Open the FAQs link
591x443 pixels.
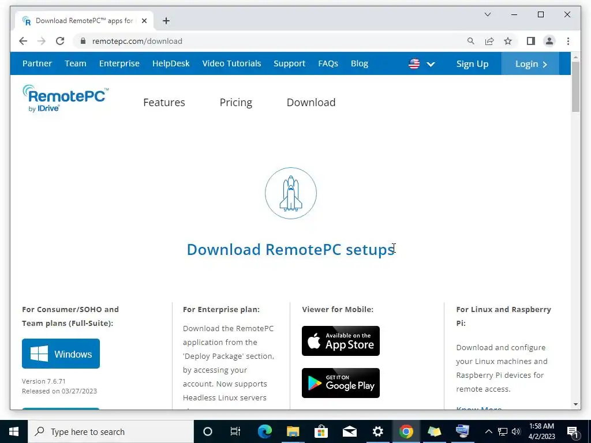[328, 63]
